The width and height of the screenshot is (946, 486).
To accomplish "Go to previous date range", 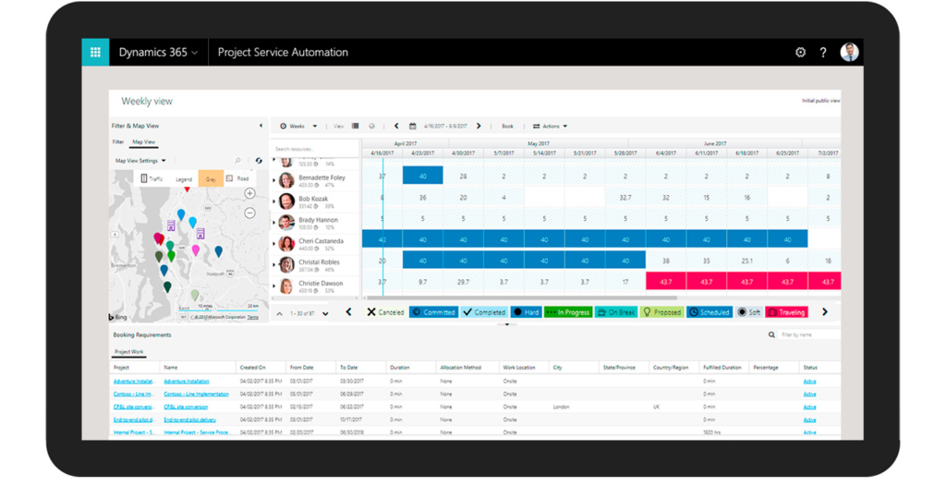I will click(396, 127).
